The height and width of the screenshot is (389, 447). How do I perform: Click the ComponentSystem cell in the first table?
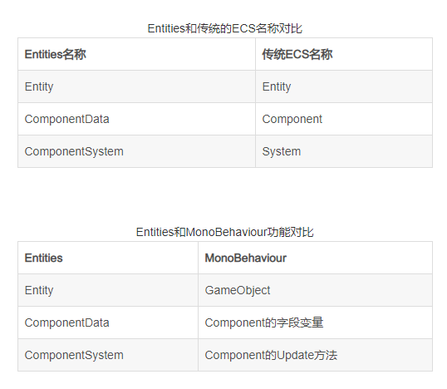tap(136, 151)
